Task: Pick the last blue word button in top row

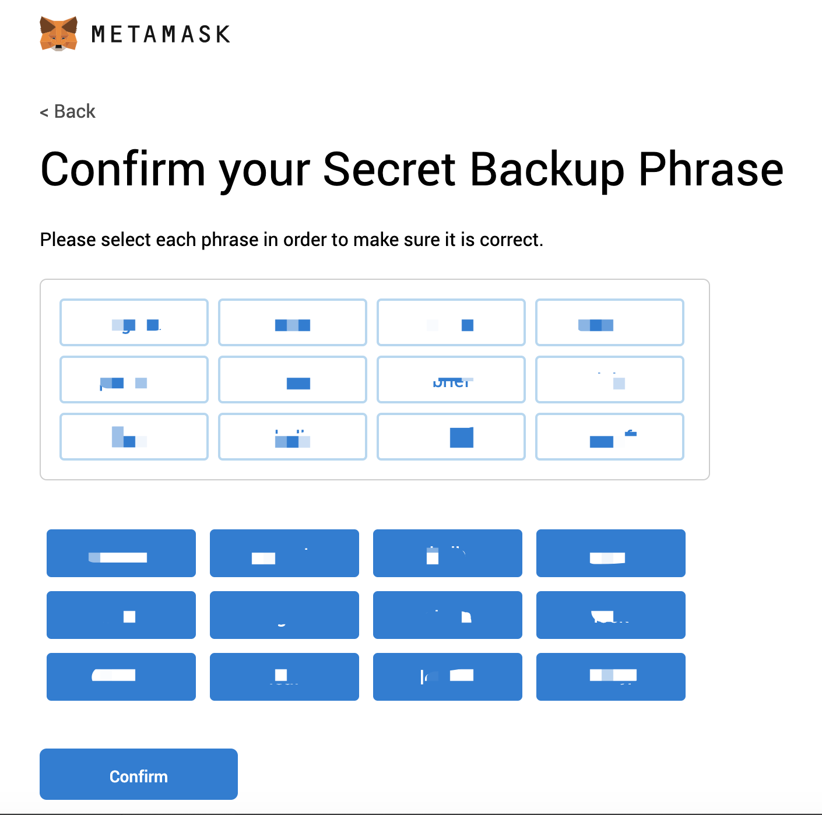Action: click(x=611, y=553)
